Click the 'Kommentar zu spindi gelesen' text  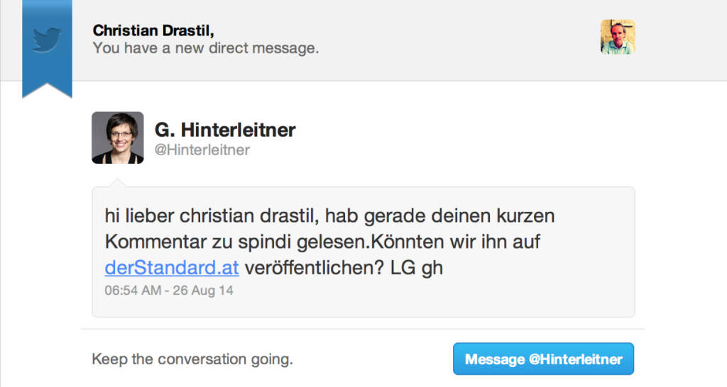coord(234,242)
